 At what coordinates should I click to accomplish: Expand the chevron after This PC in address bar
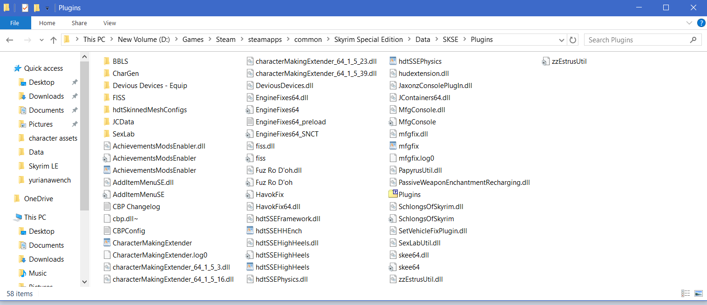point(112,40)
